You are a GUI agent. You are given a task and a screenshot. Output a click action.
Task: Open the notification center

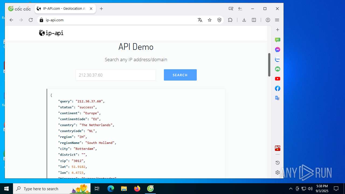click(x=336, y=189)
